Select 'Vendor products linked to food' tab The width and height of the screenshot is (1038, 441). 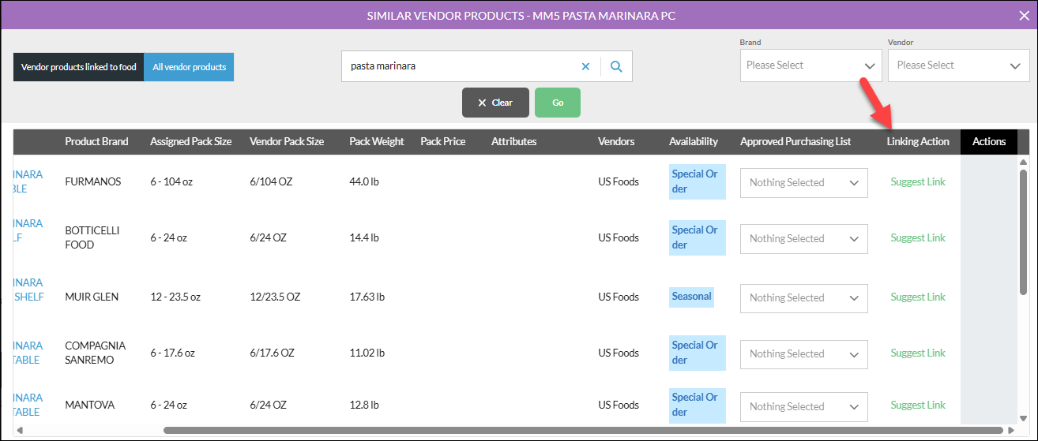coord(79,67)
